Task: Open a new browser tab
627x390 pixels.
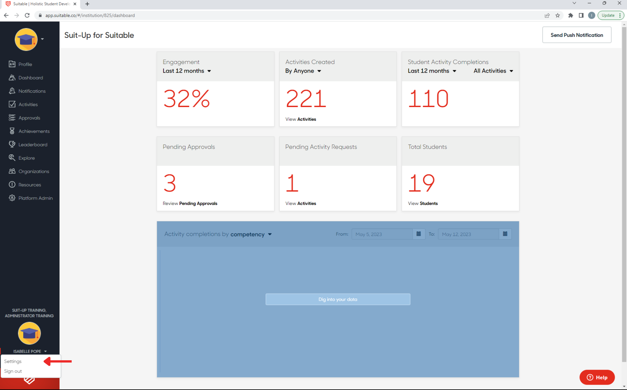Action: coord(87,4)
